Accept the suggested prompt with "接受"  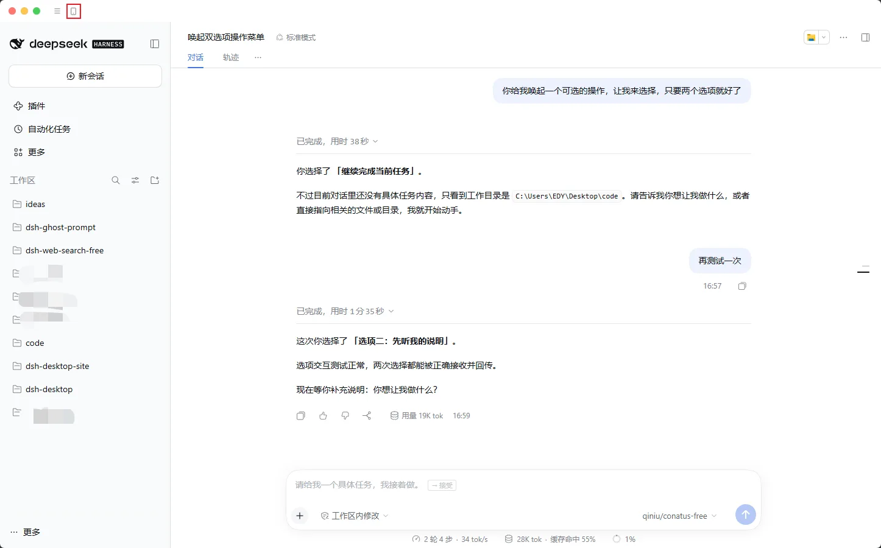[x=442, y=485]
